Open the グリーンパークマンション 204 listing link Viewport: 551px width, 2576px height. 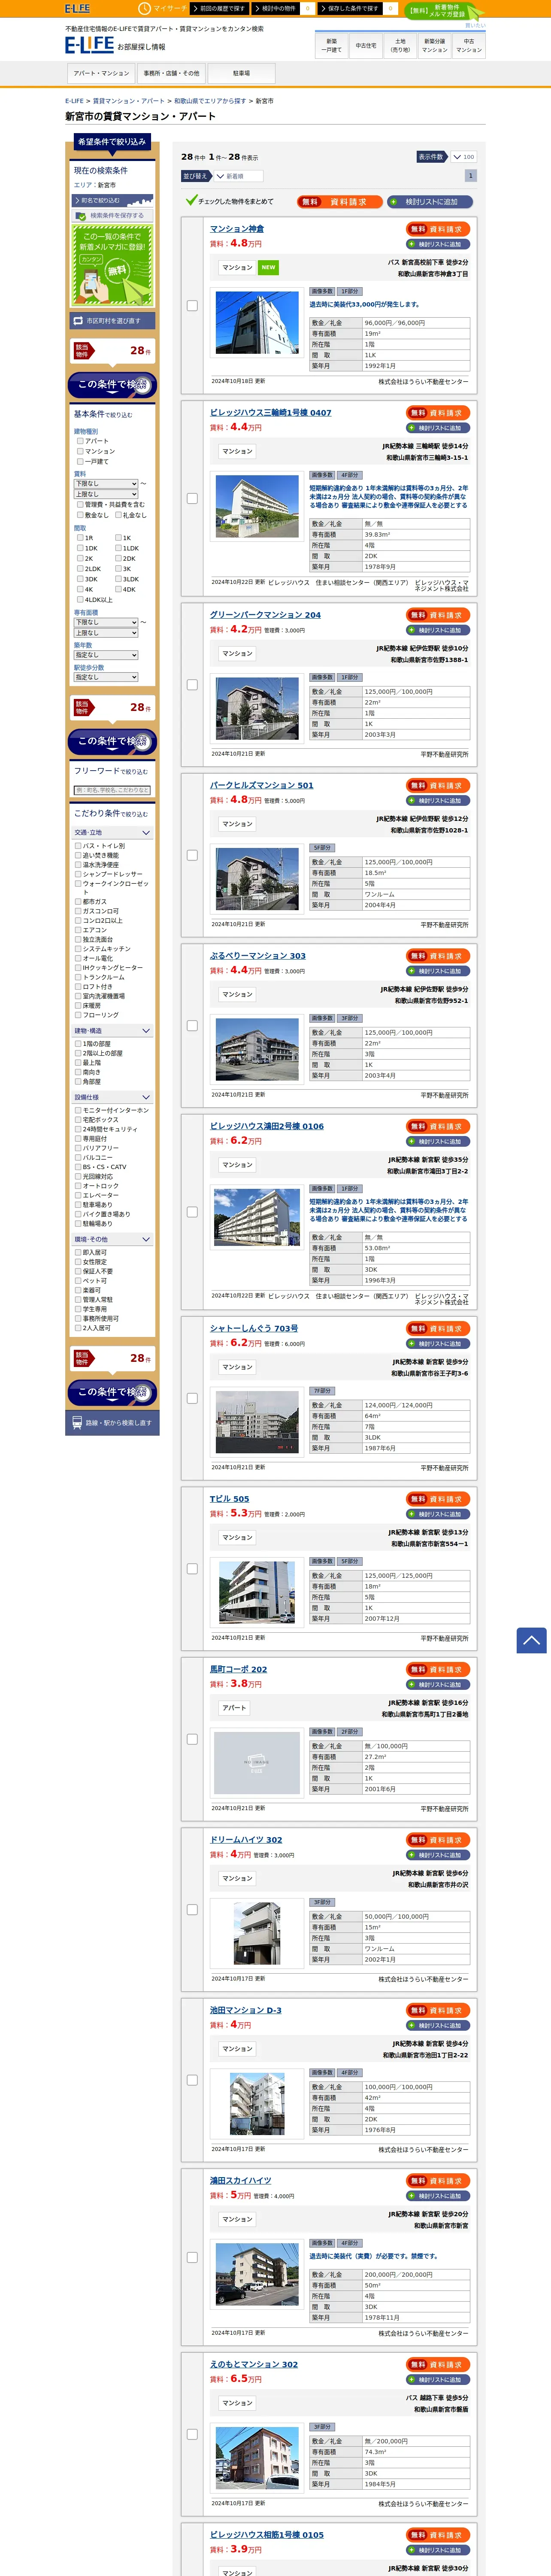point(265,615)
